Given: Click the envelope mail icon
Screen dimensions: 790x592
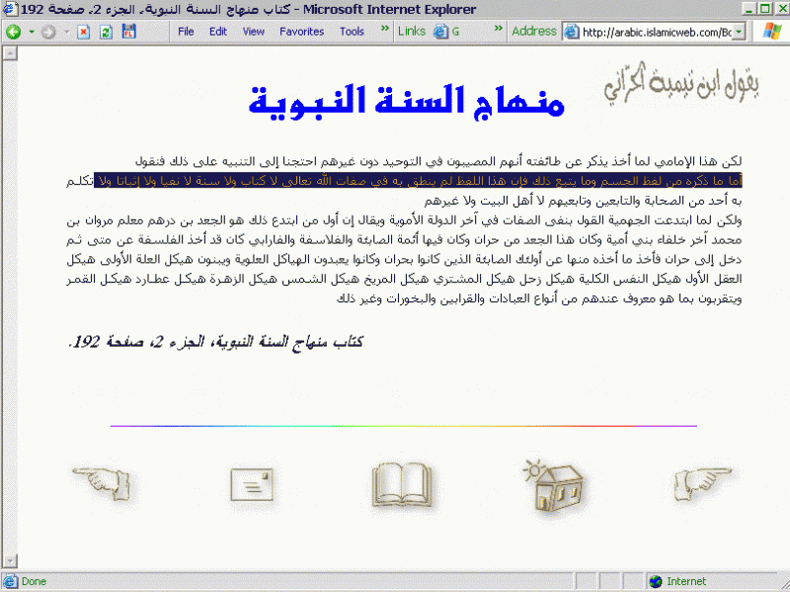Looking at the screenshot, I should click(251, 484).
